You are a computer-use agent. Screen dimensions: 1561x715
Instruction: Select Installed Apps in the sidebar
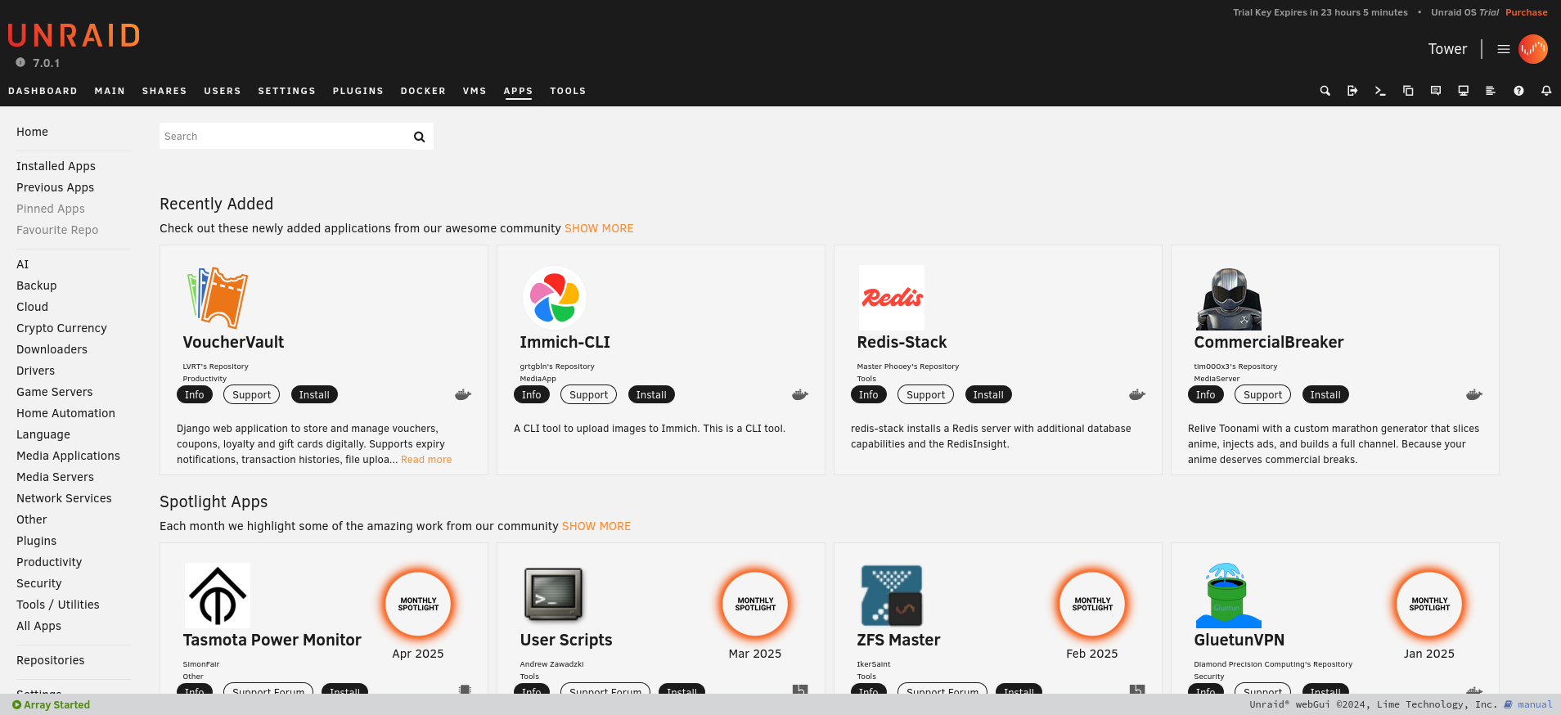pos(56,166)
